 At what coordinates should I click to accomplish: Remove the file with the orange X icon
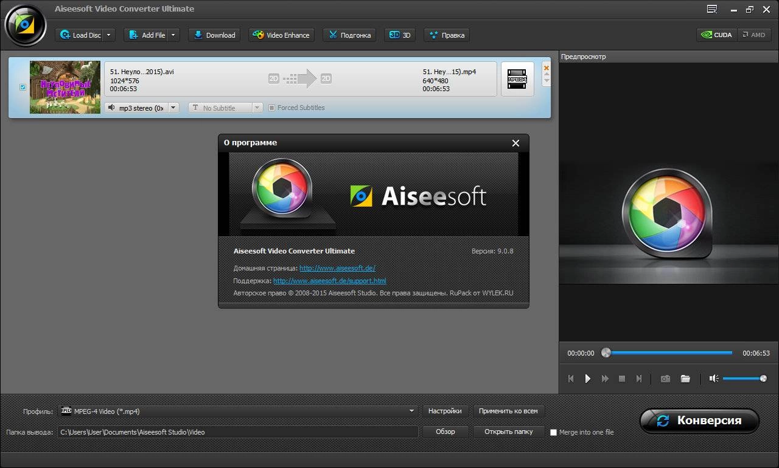click(x=546, y=67)
